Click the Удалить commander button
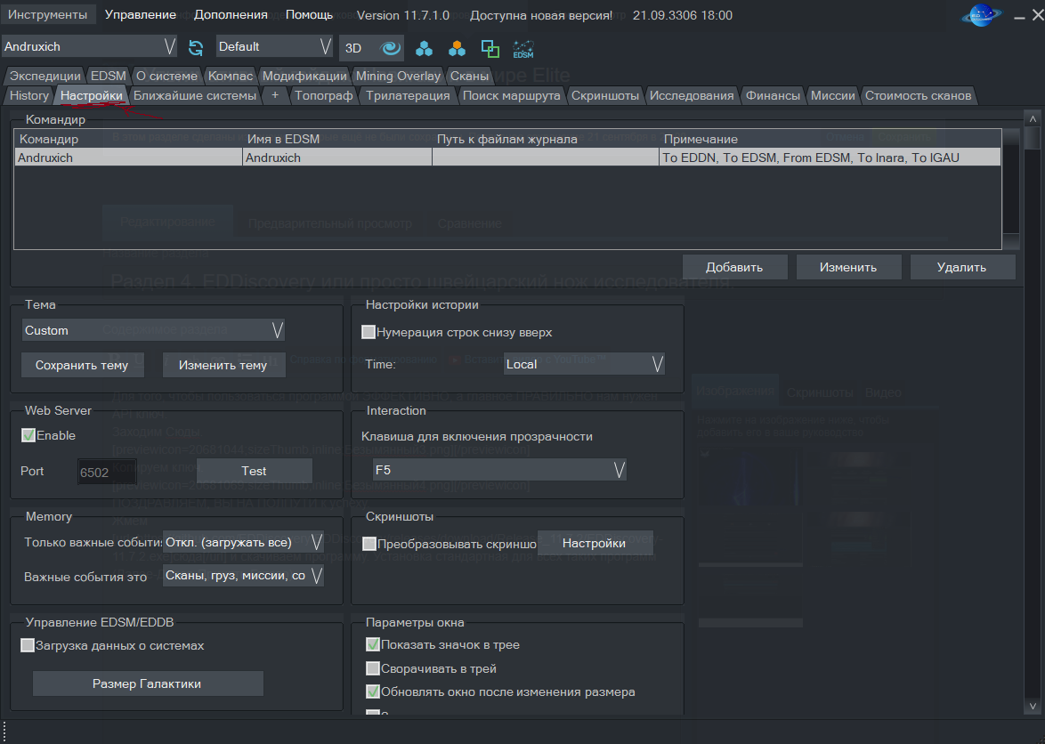This screenshot has height=744, width=1045. [x=961, y=267]
